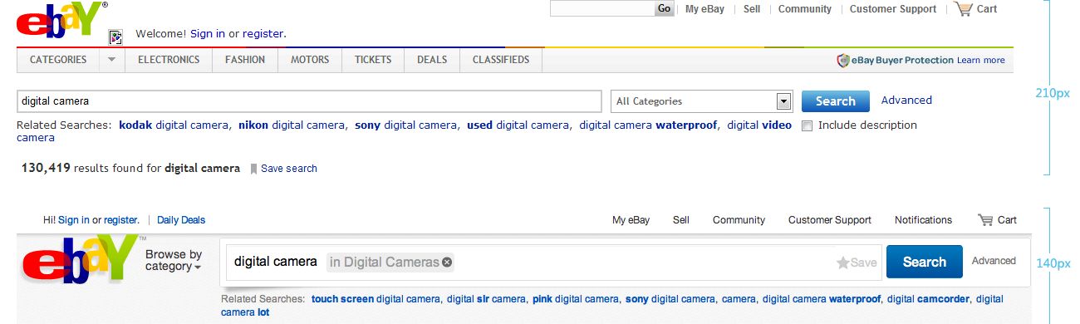
Task: Open Advanced link beside the lower Search button
Action: pyautogui.click(x=994, y=261)
